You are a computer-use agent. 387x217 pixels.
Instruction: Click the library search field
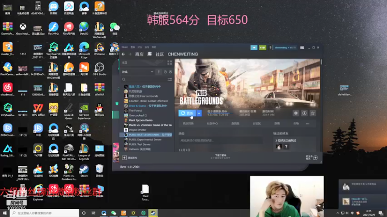click(x=146, y=80)
